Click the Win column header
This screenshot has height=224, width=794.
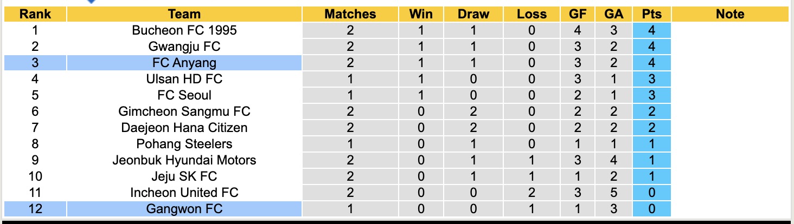(421, 14)
